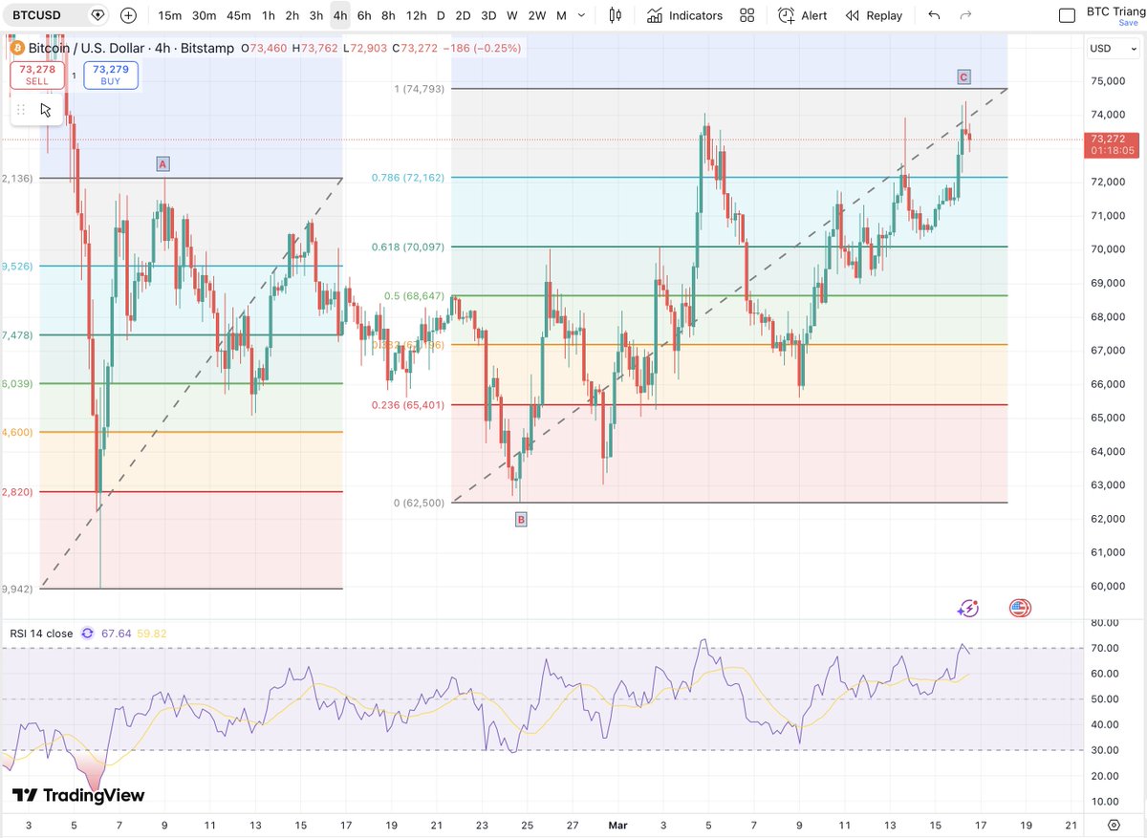This screenshot has width=1147, height=838.
Task: Switch to the 15m timeframe
Action: (x=170, y=15)
